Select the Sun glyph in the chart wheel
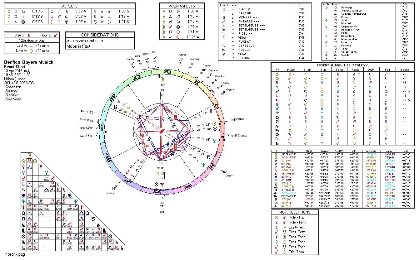Viewport: 419px width, 260px height. (214, 124)
